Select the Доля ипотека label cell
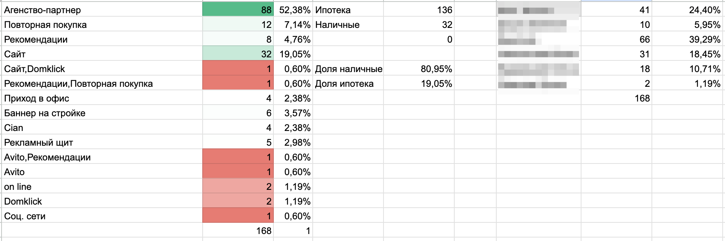 [348, 83]
